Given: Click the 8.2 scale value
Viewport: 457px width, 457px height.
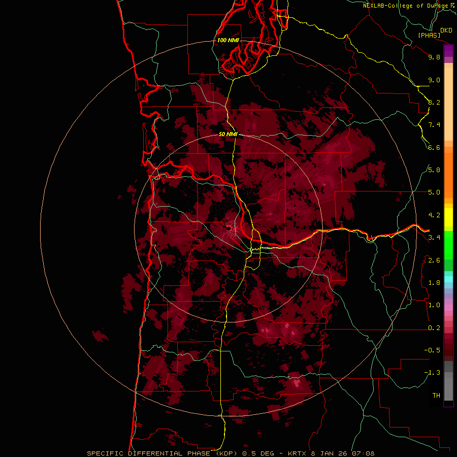Looking at the screenshot, I should pyautogui.click(x=434, y=102).
